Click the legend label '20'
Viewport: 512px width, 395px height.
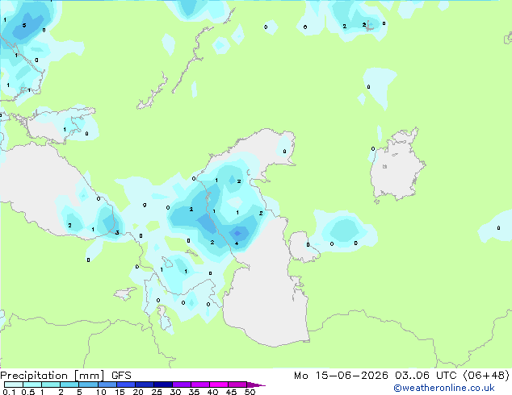tap(138, 392)
